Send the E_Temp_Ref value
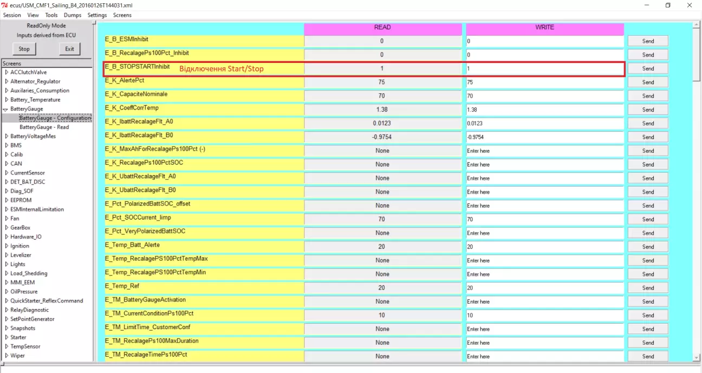 pyautogui.click(x=648, y=288)
